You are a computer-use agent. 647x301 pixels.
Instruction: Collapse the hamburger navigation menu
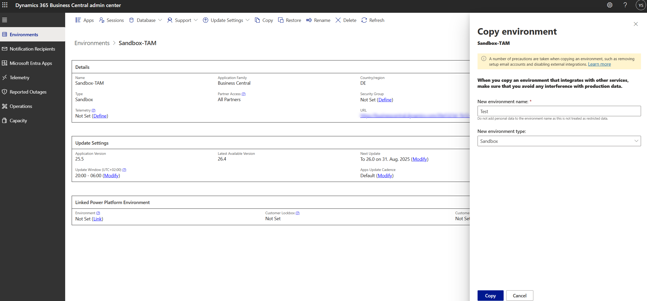[4, 20]
